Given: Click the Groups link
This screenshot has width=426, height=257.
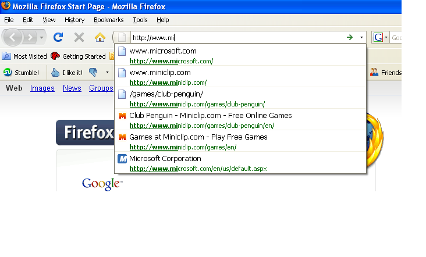Looking at the screenshot, I should click(101, 88).
